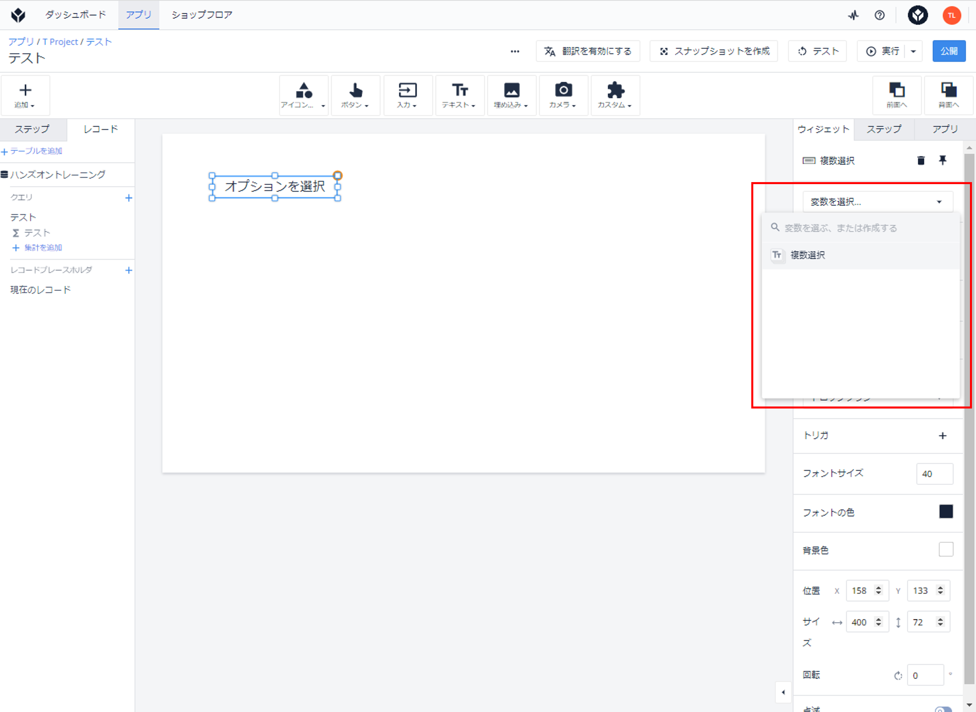This screenshot has height=712, width=976.
Task: Open the フォントの色 dark color swatch
Action: (x=946, y=511)
